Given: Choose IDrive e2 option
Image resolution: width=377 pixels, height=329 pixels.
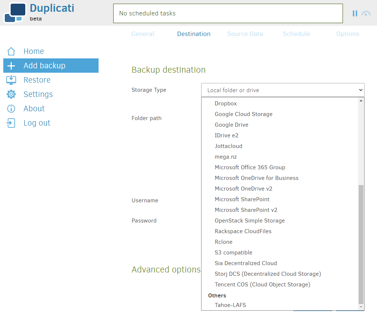Looking at the screenshot, I should click(x=280, y=135).
